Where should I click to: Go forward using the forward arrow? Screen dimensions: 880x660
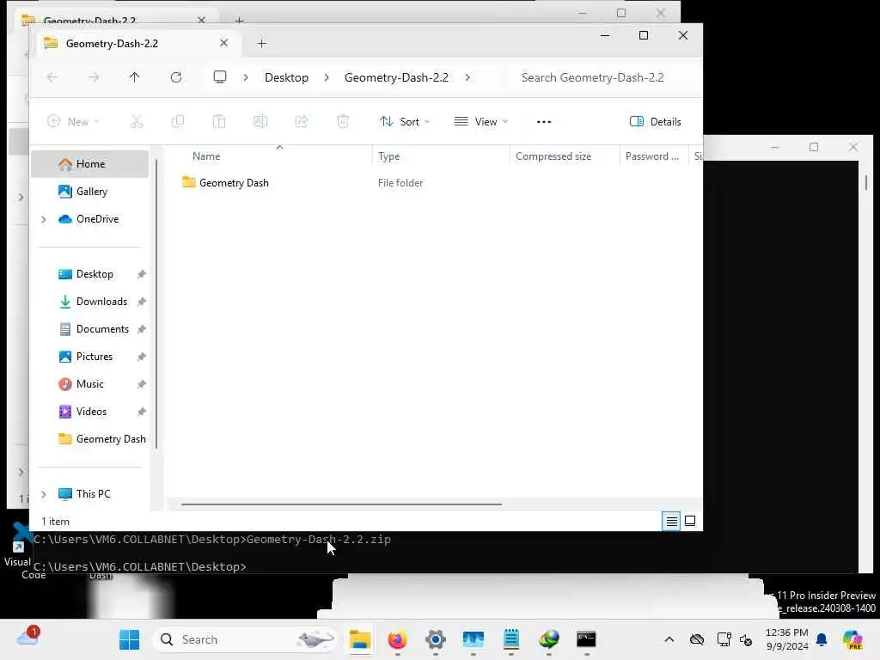tap(94, 76)
